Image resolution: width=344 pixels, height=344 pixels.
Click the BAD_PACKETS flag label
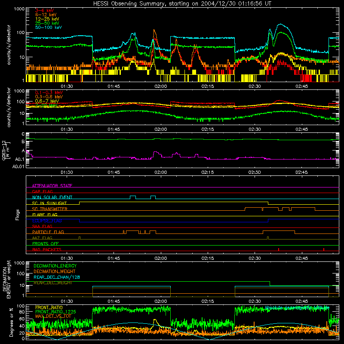47,249
